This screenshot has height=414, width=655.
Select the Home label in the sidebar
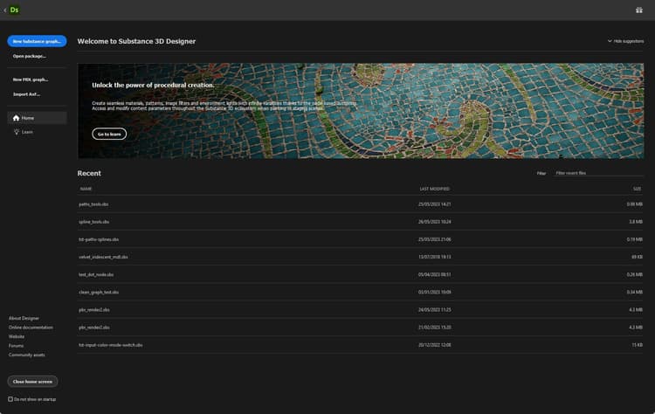(x=28, y=118)
